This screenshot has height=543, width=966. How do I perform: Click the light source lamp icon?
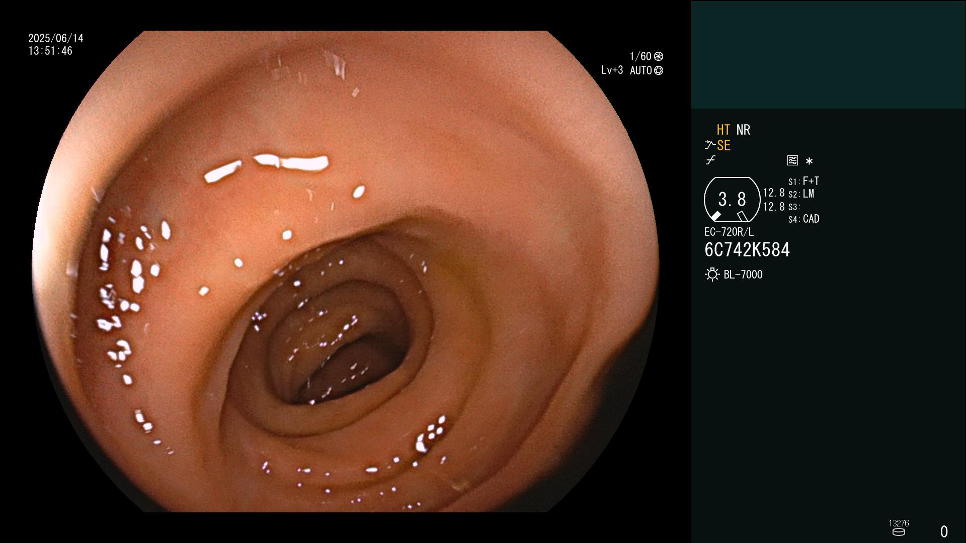point(712,275)
